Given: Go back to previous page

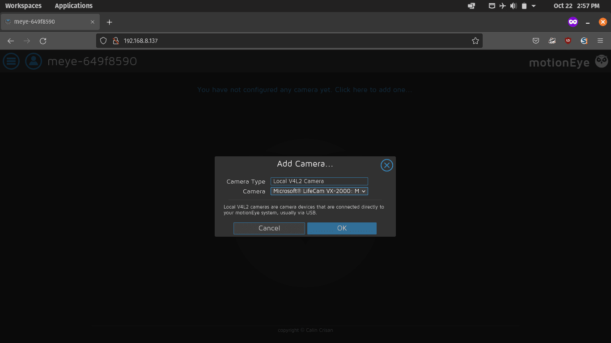Looking at the screenshot, I should [11, 41].
